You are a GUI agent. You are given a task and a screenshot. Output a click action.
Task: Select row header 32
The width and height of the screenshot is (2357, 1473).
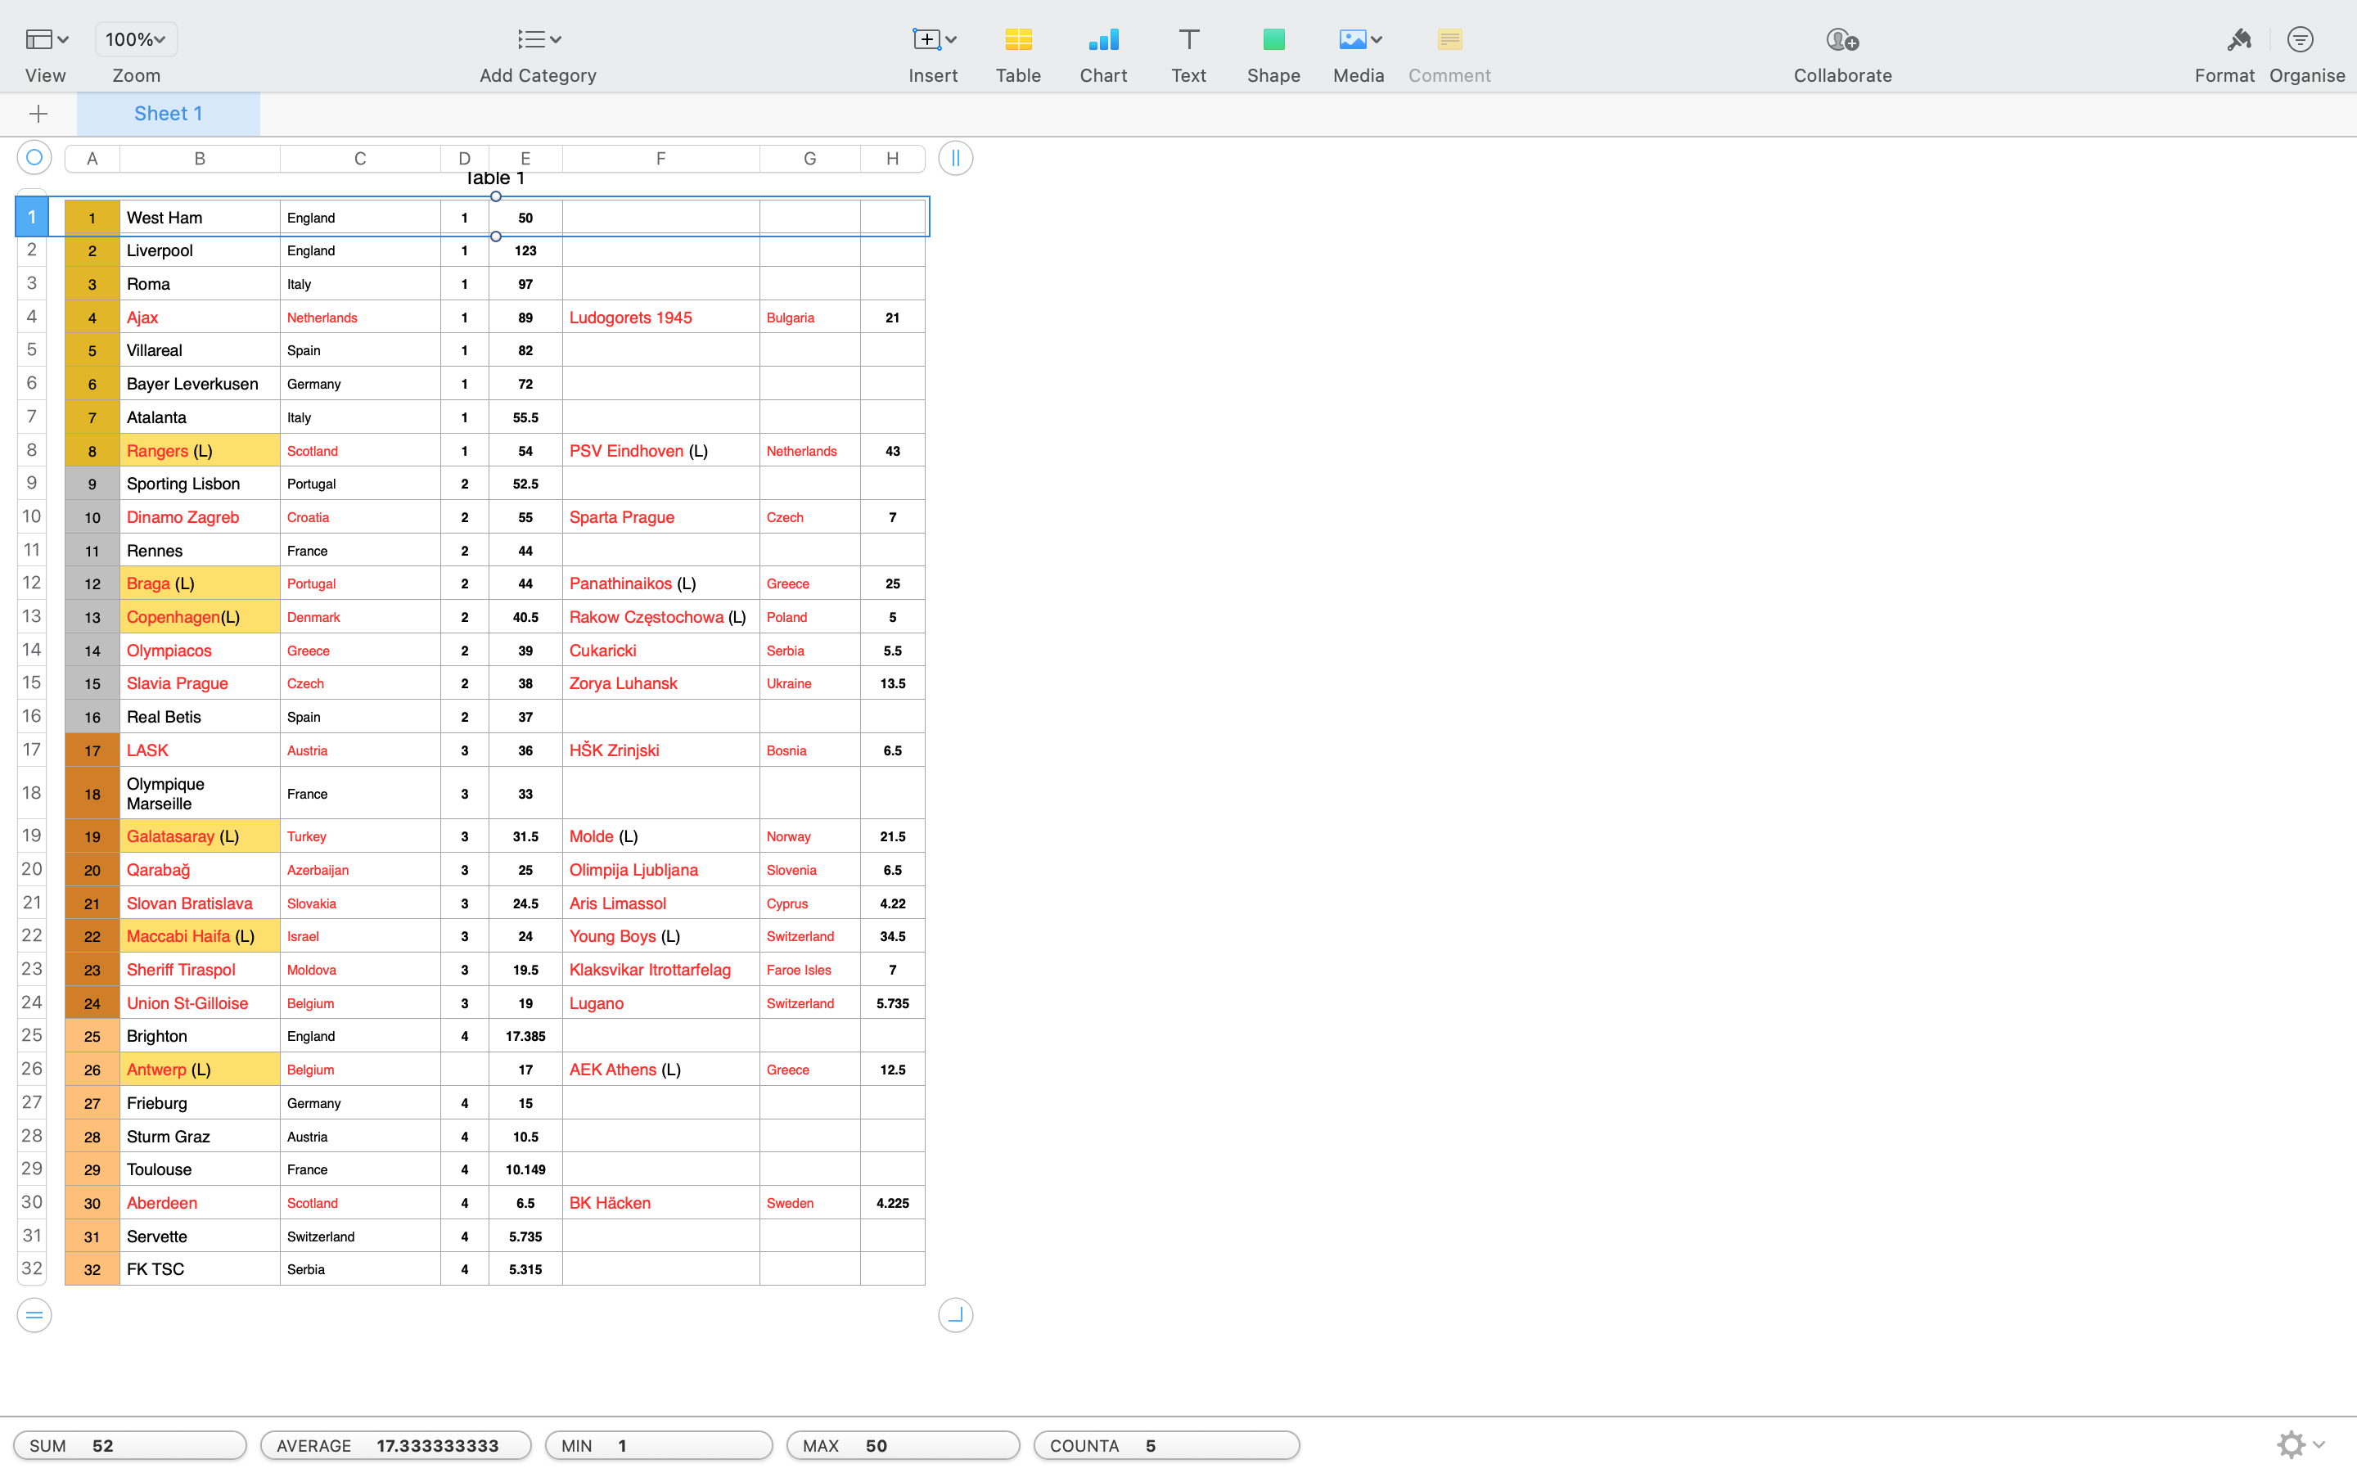(32, 1268)
